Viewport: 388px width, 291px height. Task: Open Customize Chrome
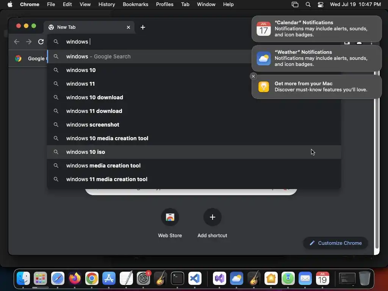[336, 243]
